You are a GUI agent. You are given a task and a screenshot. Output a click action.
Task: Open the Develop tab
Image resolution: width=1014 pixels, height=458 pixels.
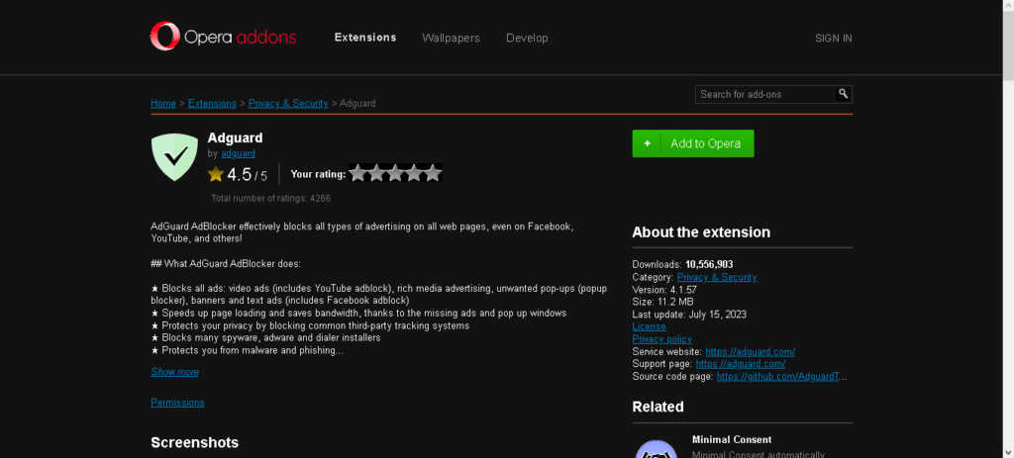527,39
